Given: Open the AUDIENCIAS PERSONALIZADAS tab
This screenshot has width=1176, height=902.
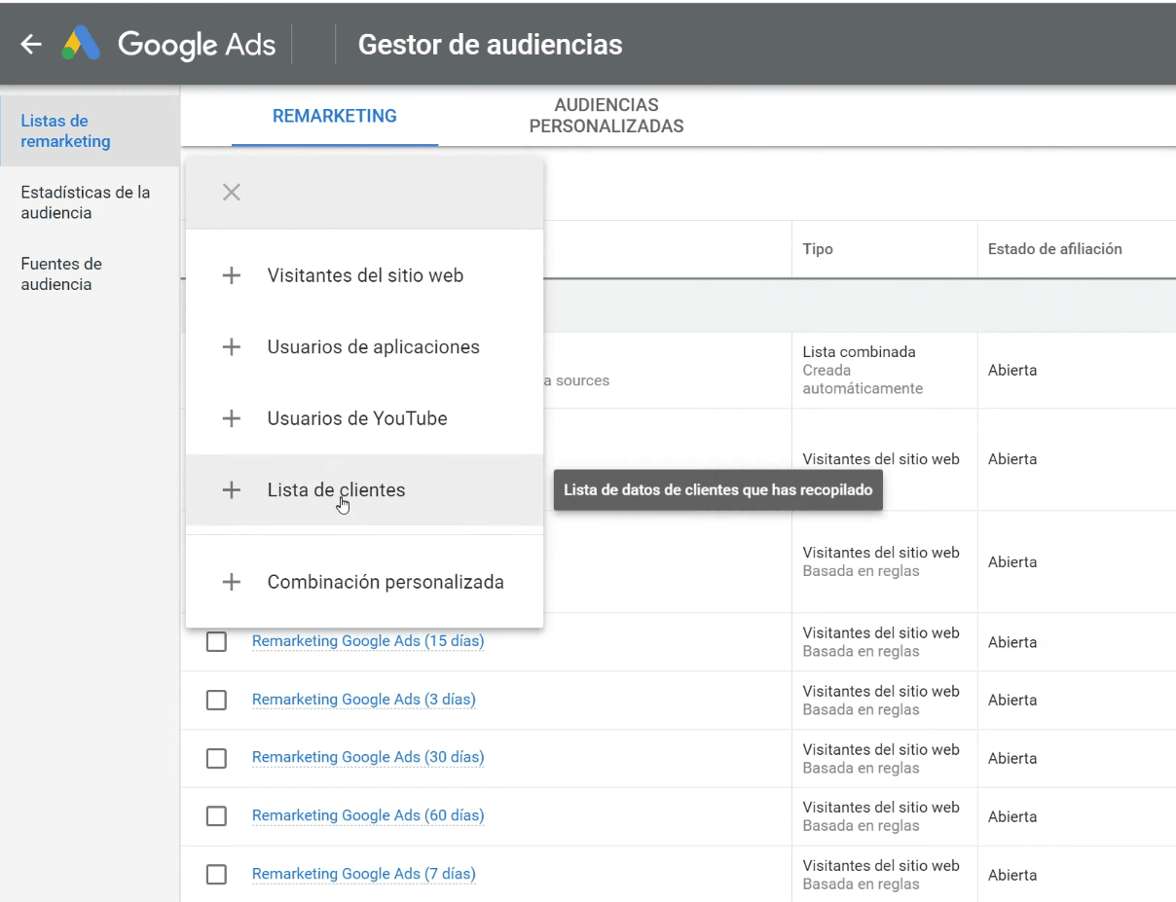Looking at the screenshot, I should pyautogui.click(x=606, y=116).
